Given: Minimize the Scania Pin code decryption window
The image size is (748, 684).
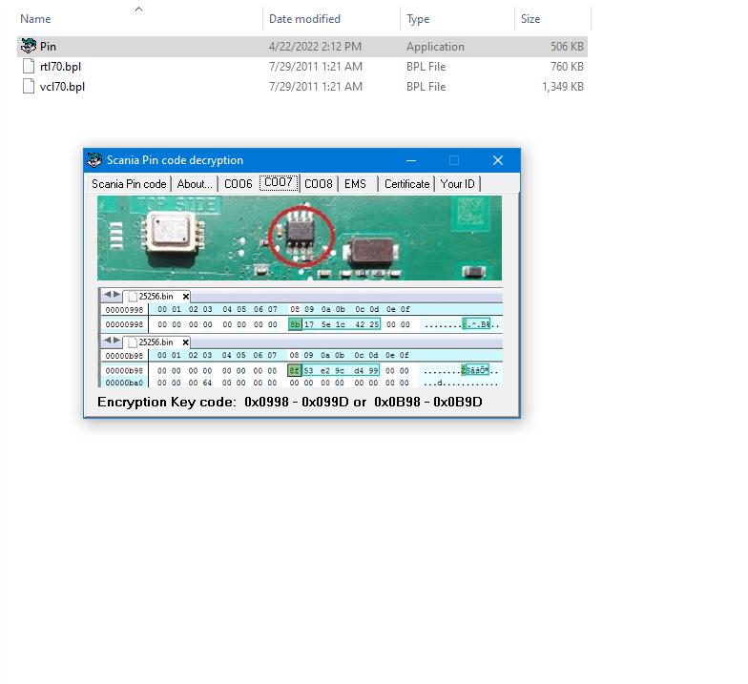Looking at the screenshot, I should click(411, 160).
